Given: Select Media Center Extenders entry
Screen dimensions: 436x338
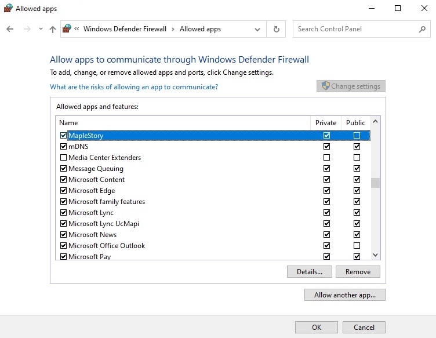Looking at the screenshot, I should [x=105, y=158].
